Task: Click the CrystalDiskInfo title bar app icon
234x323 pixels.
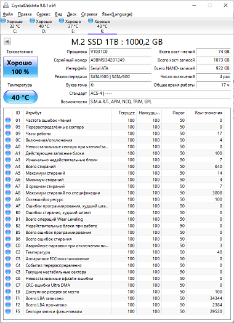Action: (x=6, y=6)
